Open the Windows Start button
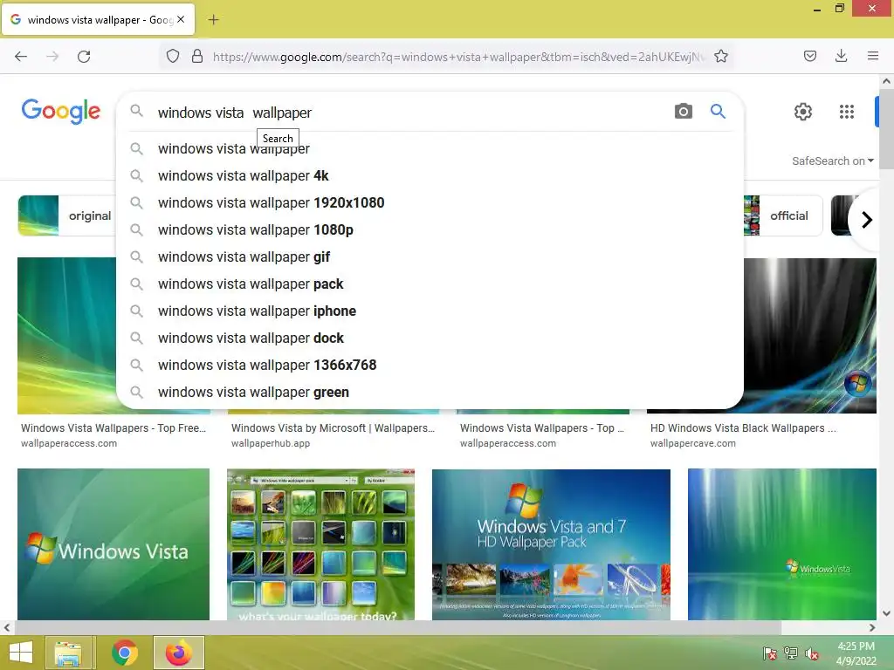Screen dimensions: 894x670 pos(21,653)
